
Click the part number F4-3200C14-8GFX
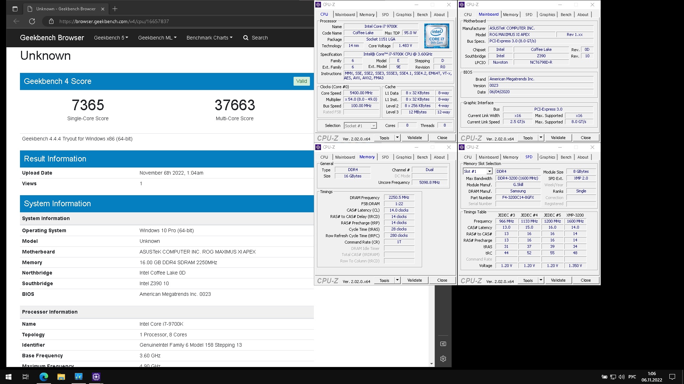coord(518,197)
